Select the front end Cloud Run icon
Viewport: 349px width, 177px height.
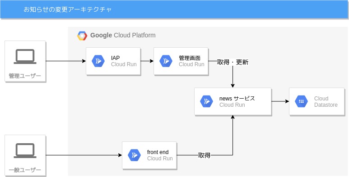click(134, 155)
